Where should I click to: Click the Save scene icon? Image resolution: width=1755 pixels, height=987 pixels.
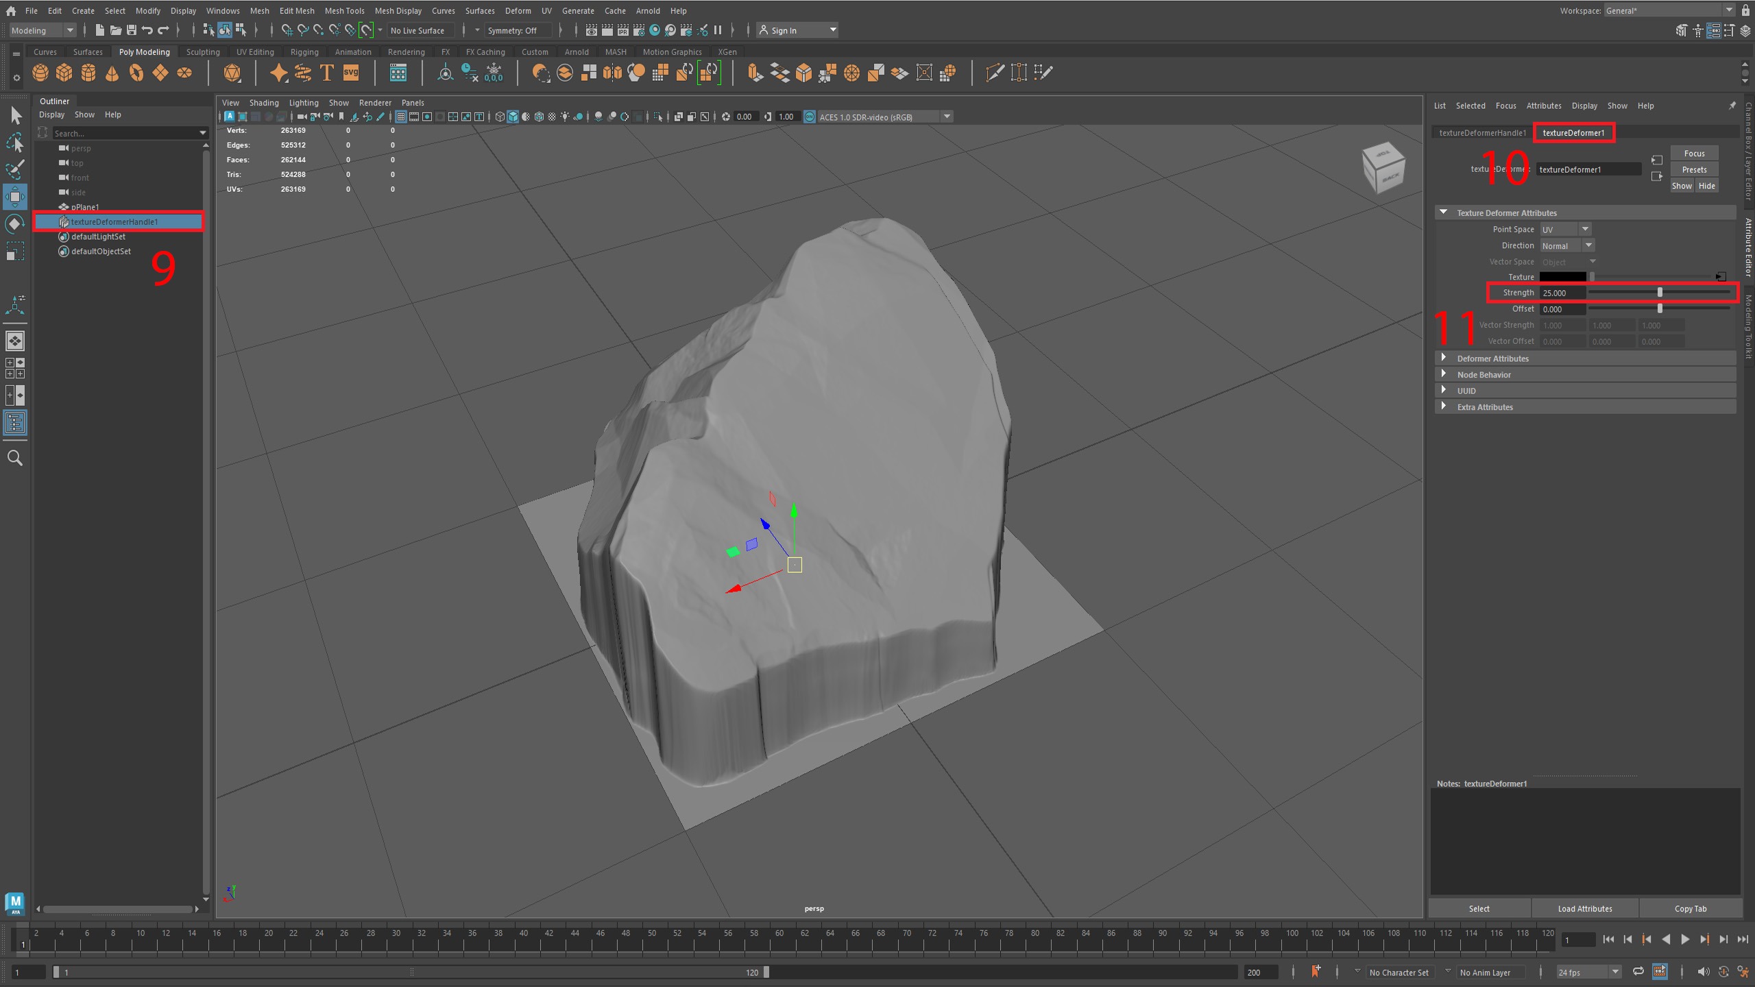point(132,30)
